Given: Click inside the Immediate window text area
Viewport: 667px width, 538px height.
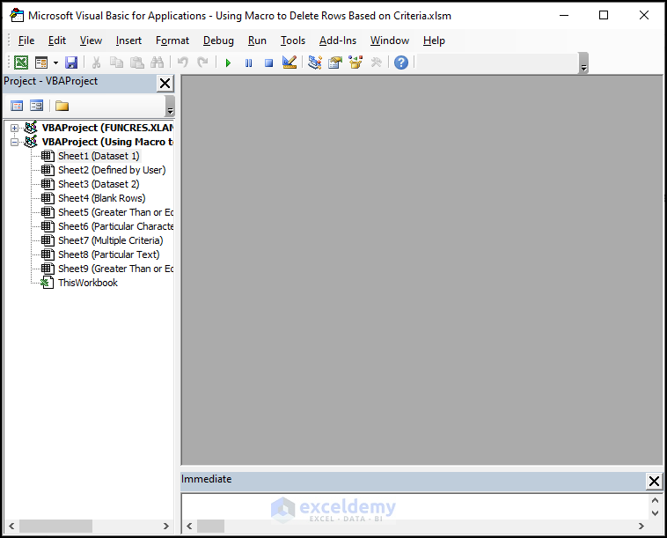Looking at the screenshot, I should pos(414,506).
